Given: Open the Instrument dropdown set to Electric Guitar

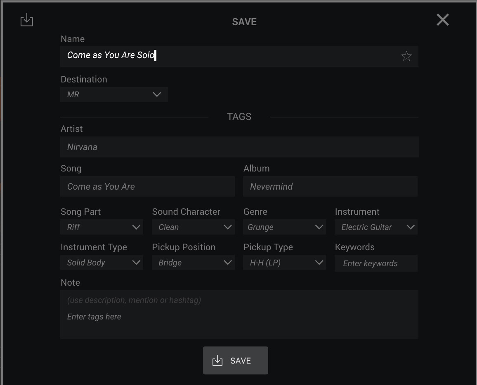Looking at the screenshot, I should pos(376,227).
